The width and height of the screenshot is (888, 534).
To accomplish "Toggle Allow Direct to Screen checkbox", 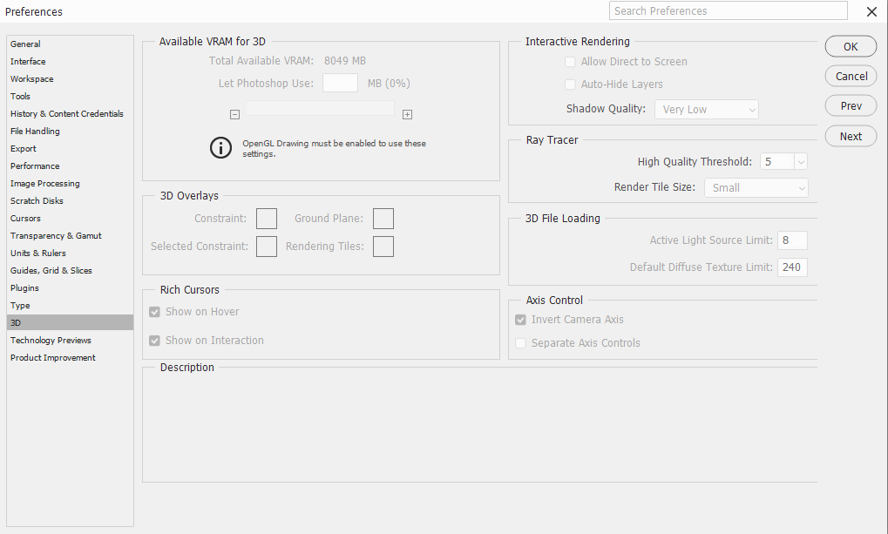I will (x=570, y=62).
